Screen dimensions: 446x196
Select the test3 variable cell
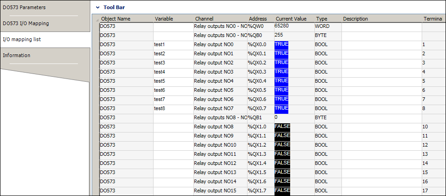pyautogui.click(x=173, y=63)
